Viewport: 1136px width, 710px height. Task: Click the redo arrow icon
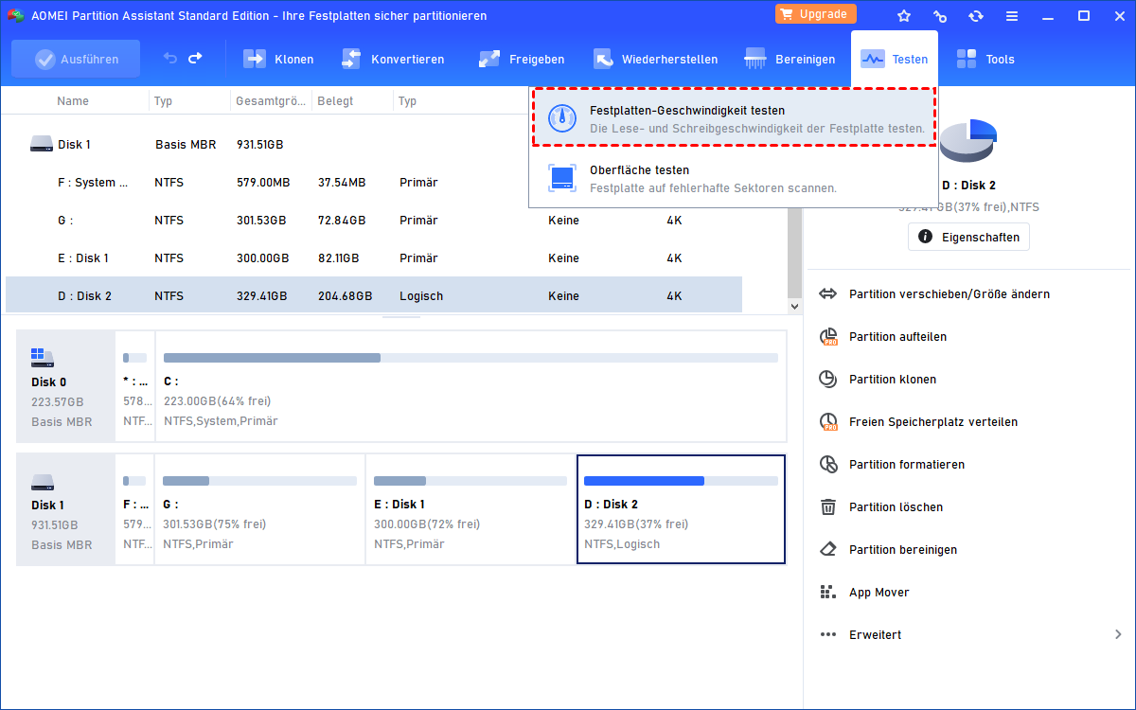point(195,59)
